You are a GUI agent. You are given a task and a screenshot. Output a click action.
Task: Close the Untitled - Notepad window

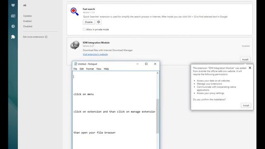(x=155, y=64)
